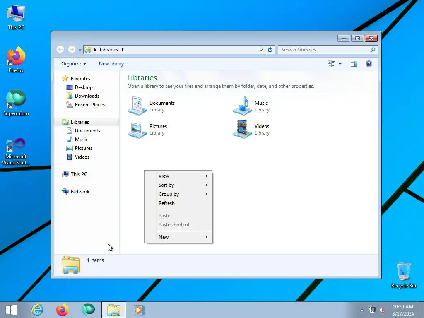424x318 pixels.
Task: Open the Videos library icon
Action: pyautogui.click(x=242, y=129)
